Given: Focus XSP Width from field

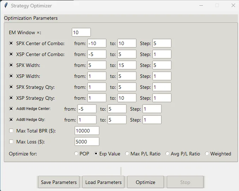Looking at the screenshot, I should tap(97, 76).
